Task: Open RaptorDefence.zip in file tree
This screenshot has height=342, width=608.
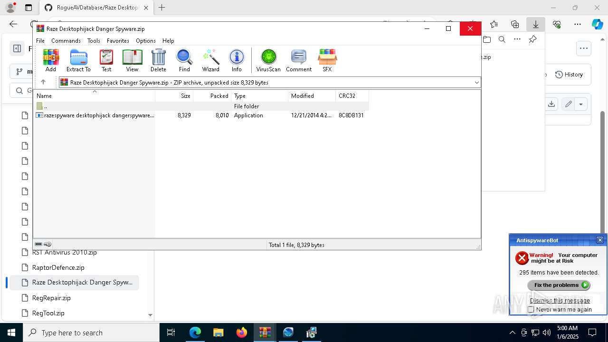Action: 58,267
